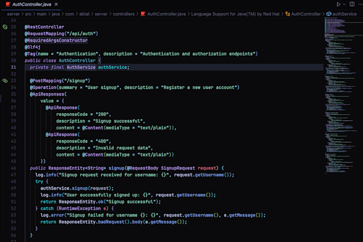Click the 'controllers' breadcrumb segment
Image resolution: width=363 pixels, height=242 pixels.
coord(124,14)
